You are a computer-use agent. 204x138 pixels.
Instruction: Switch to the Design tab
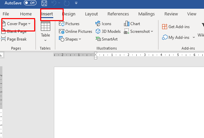(69, 14)
